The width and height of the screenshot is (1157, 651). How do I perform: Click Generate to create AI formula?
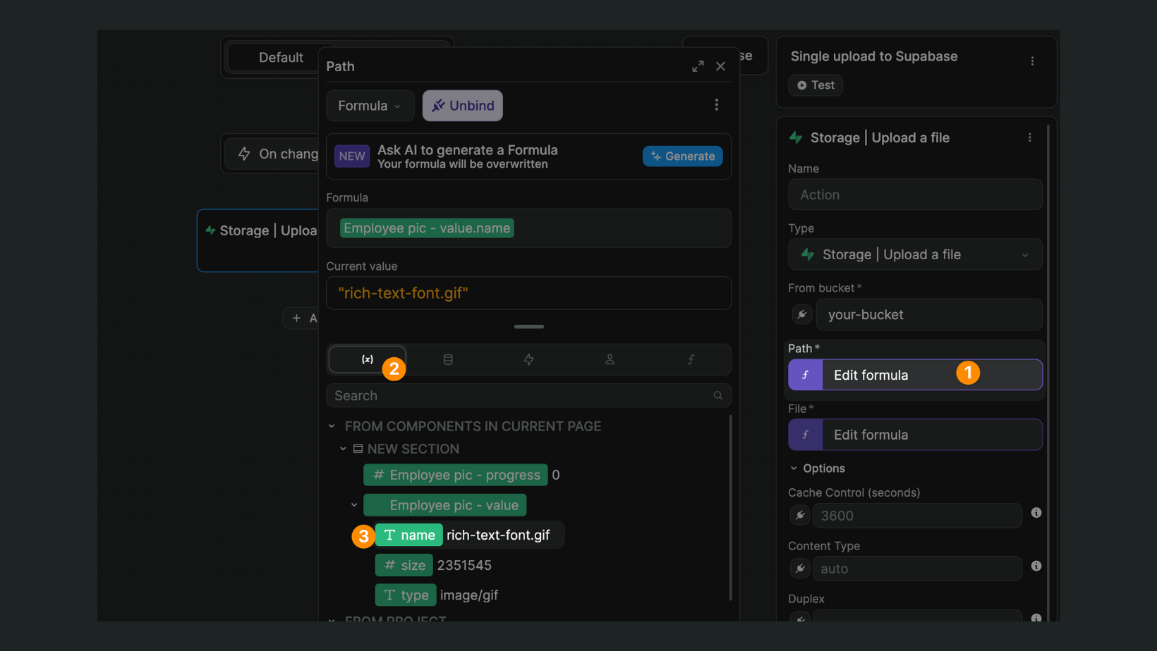click(682, 156)
